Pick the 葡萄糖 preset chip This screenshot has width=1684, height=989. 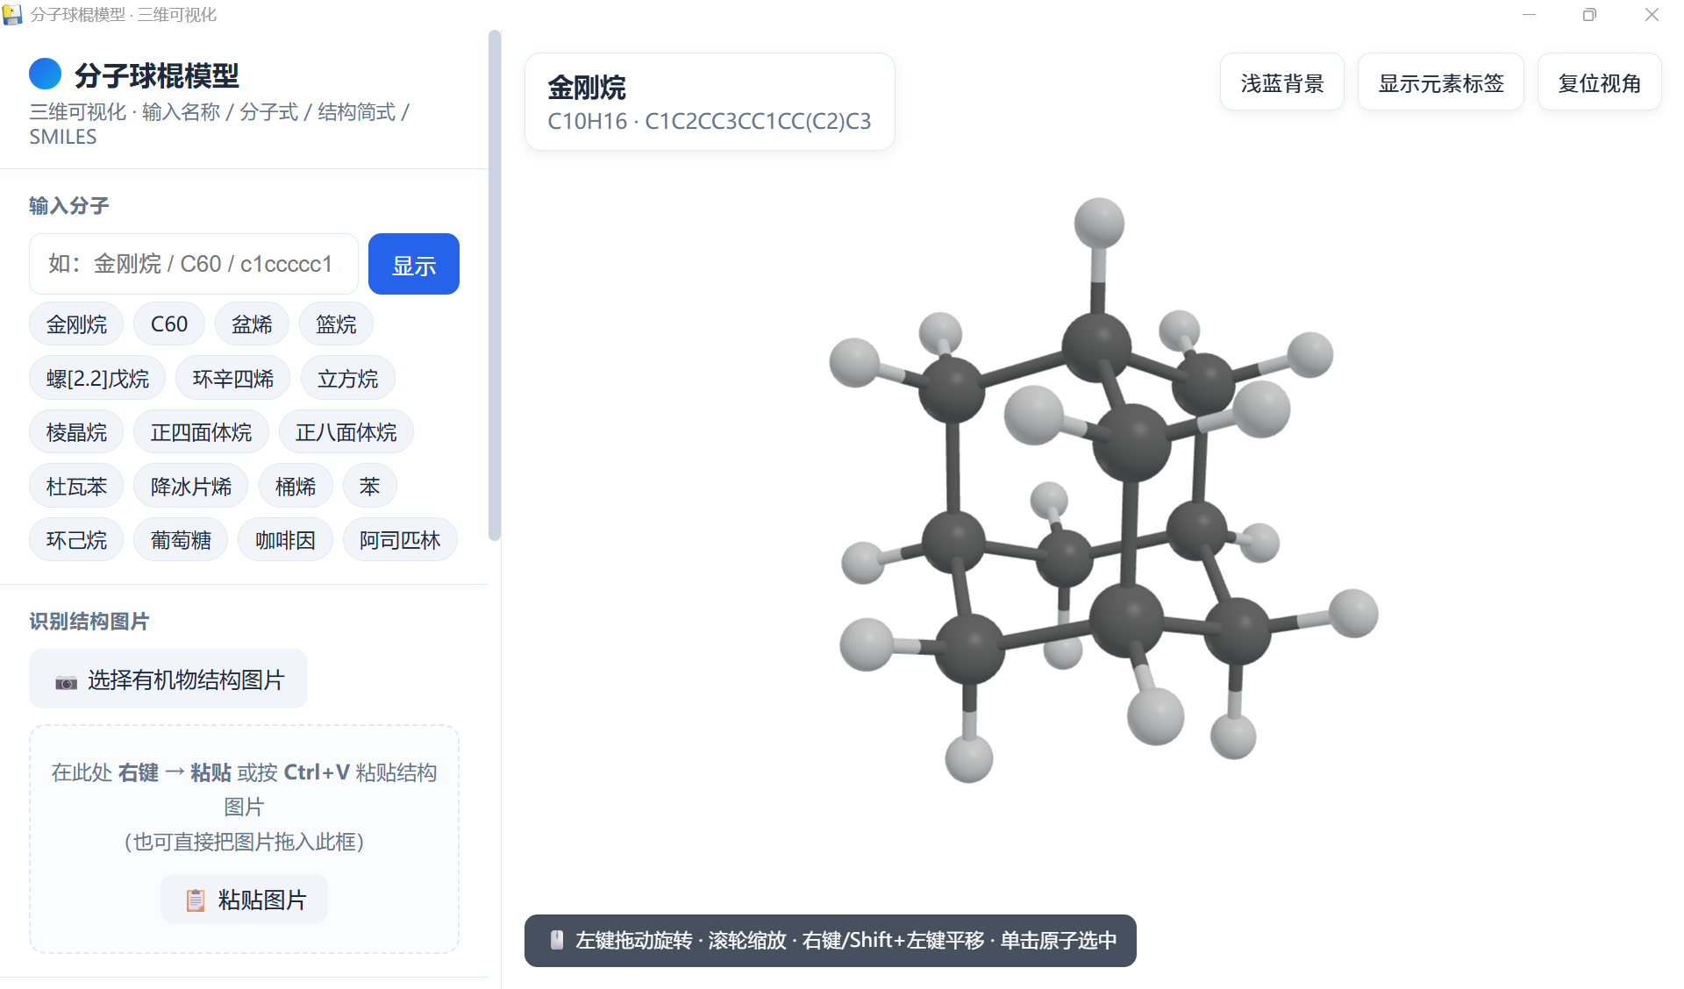coord(181,540)
